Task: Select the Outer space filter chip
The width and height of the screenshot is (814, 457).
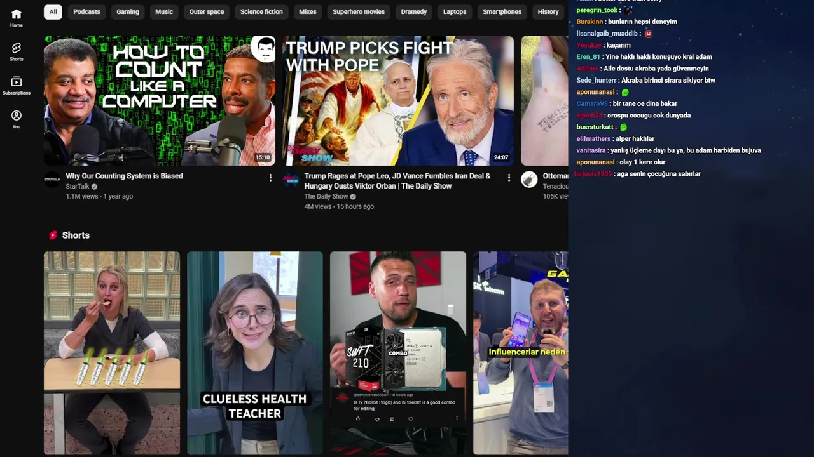Action: point(206,11)
